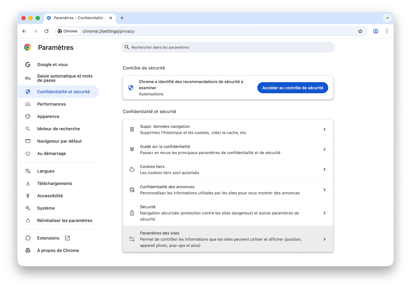Screen dimensions: 411x289
Task: Click the Performances speedometer icon
Action: point(28,104)
